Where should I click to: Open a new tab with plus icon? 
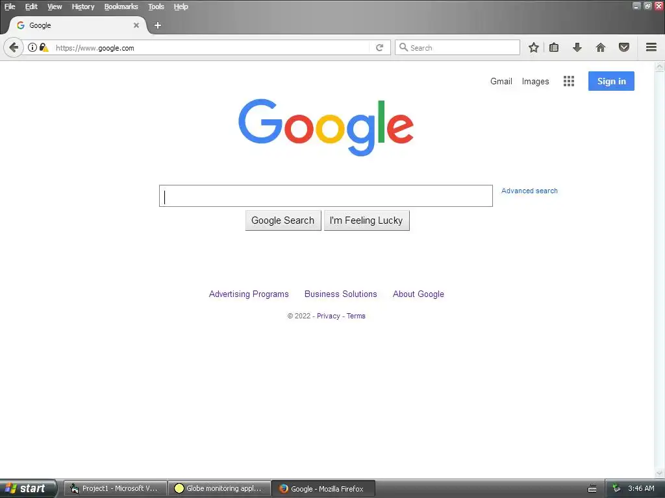point(157,25)
